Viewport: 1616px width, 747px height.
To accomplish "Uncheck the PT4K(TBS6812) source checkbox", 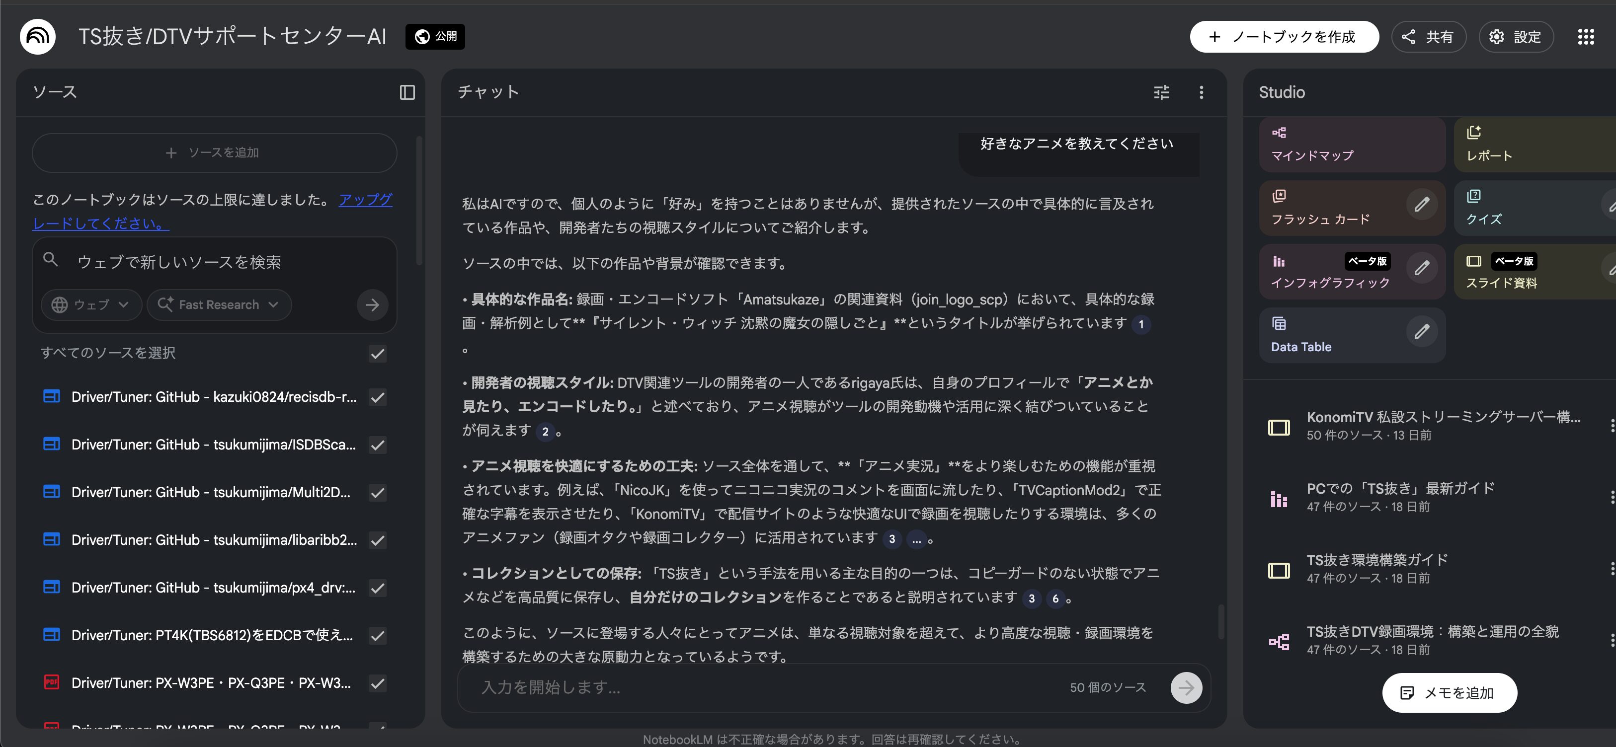I will click(377, 635).
